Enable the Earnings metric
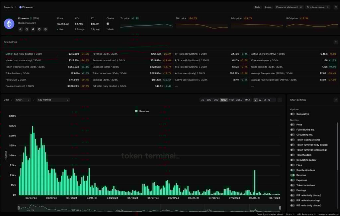 point(293,190)
